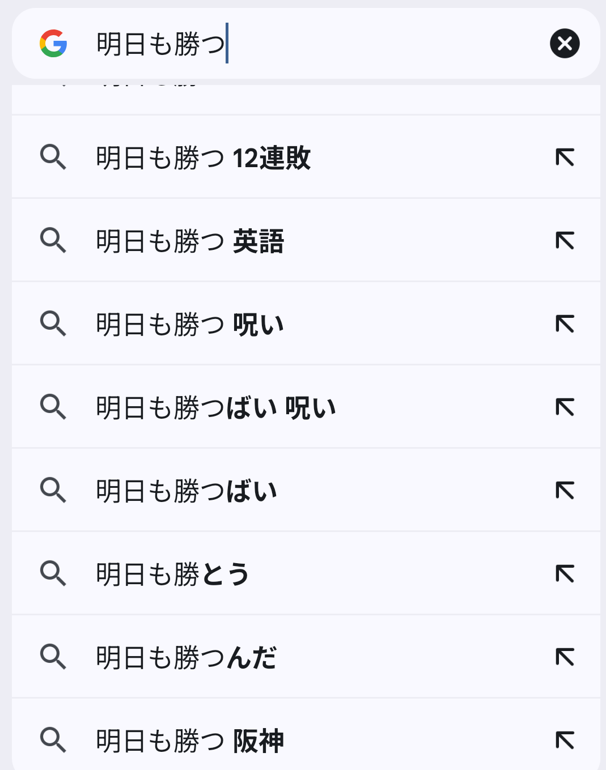Image resolution: width=606 pixels, height=770 pixels.
Task: Tap arrow icon beside 阪神 suggestion
Action: click(x=565, y=741)
